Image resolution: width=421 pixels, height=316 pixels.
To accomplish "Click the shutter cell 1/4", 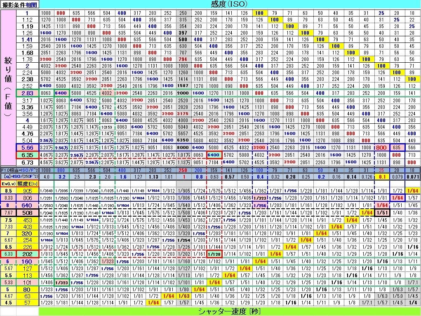I will point(413,303).
